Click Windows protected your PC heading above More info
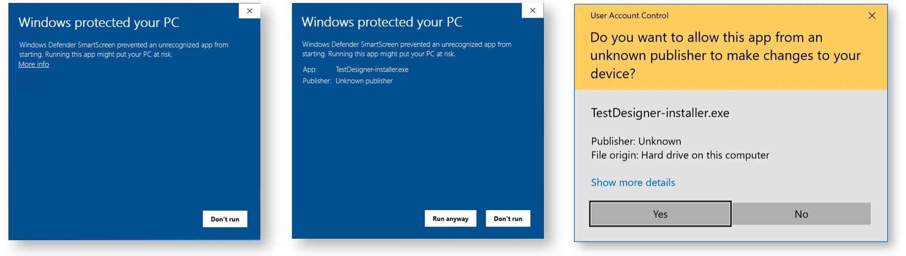Viewport: 906px width, 256px height. coord(99,22)
